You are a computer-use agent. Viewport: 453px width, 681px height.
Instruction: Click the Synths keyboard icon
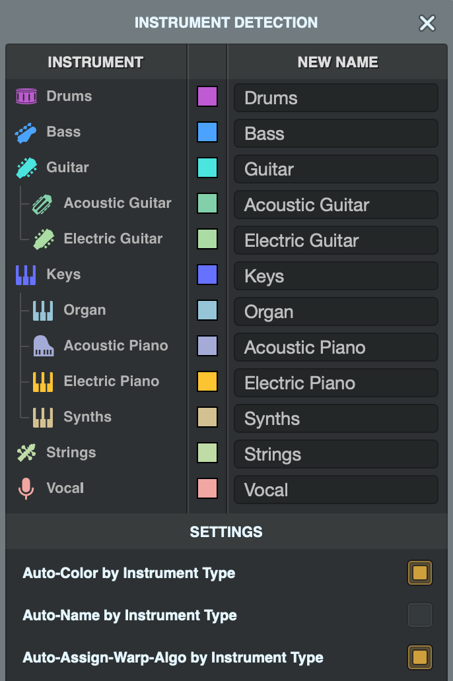point(41,416)
